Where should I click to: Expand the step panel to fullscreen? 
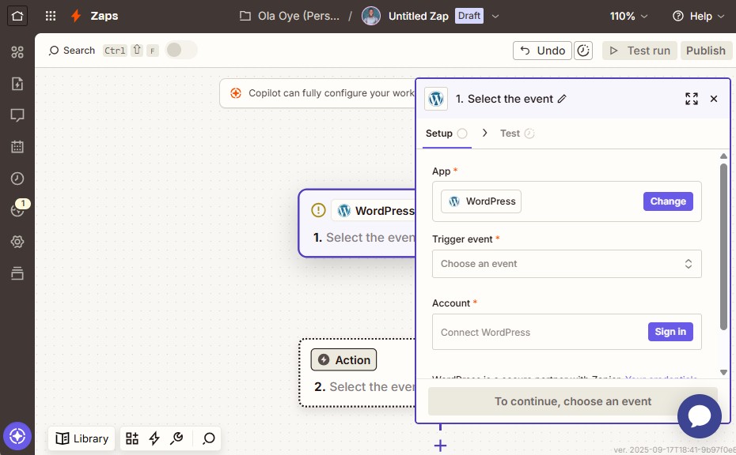[x=691, y=99]
